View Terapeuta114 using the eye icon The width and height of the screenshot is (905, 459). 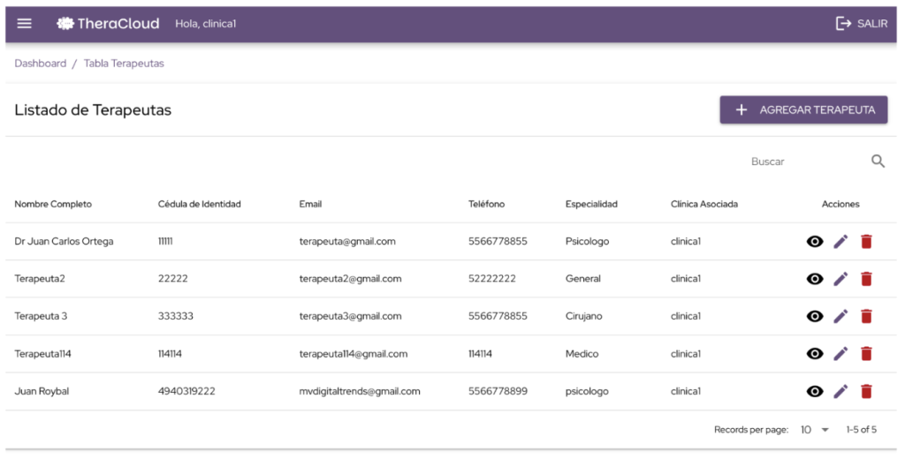815,354
